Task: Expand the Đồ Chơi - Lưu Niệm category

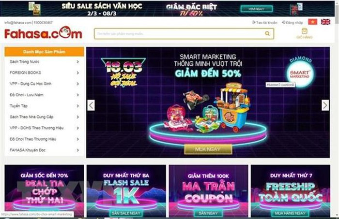Action: tap(45, 95)
